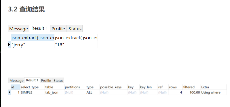Viewport: 230px width, 107px height.
Task: Open the lower Message tab
Action: click(16, 80)
